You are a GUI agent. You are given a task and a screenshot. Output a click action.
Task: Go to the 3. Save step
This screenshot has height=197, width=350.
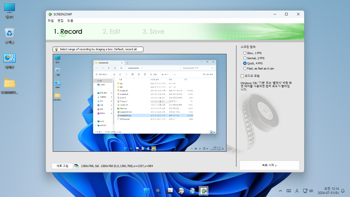click(153, 32)
